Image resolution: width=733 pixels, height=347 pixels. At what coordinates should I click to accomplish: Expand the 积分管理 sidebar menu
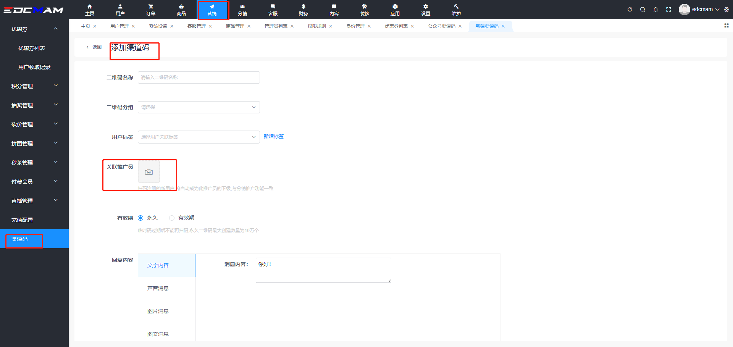click(x=34, y=86)
